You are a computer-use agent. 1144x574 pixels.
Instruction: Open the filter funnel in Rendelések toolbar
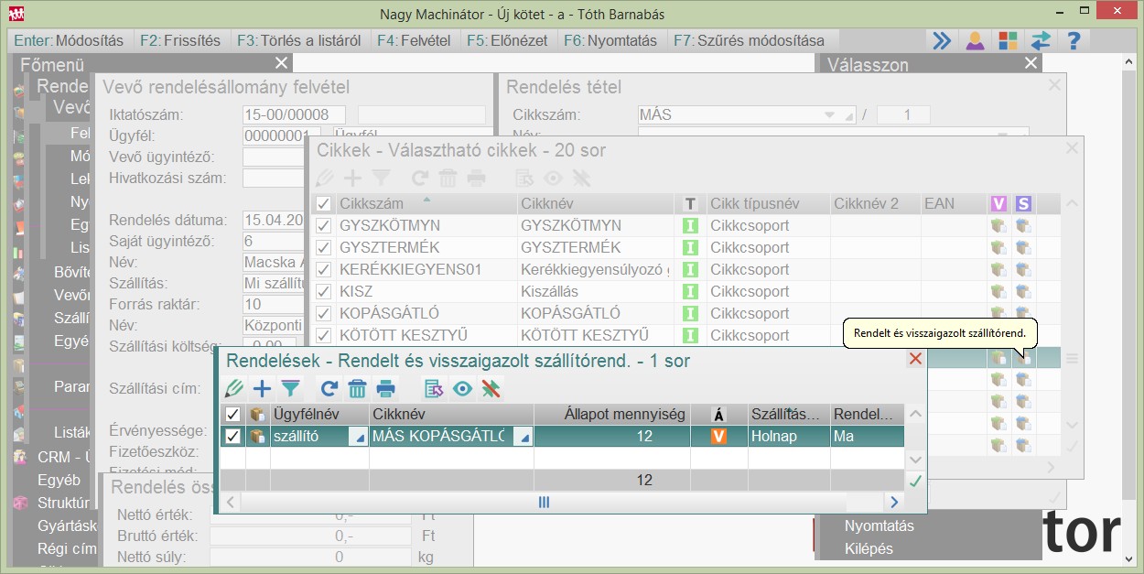click(290, 388)
